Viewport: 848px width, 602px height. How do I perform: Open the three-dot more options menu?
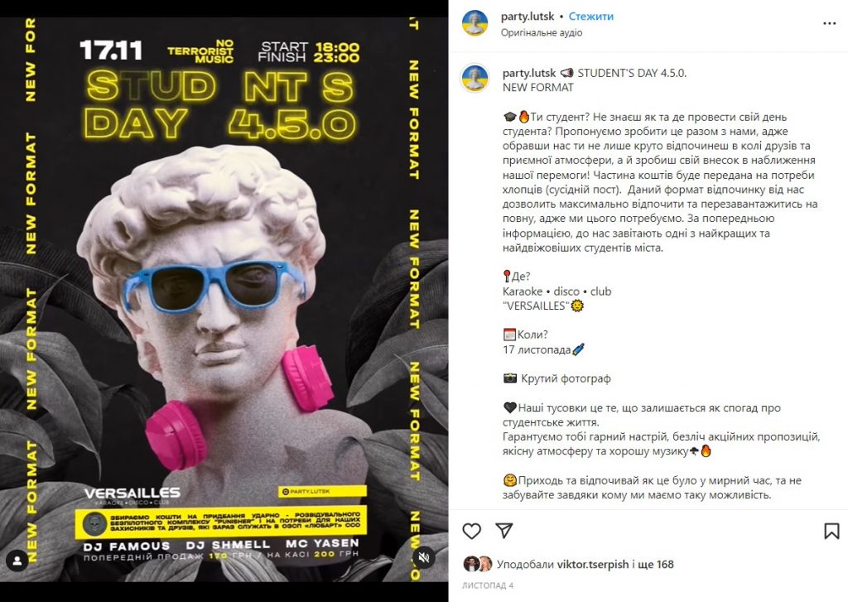829,24
